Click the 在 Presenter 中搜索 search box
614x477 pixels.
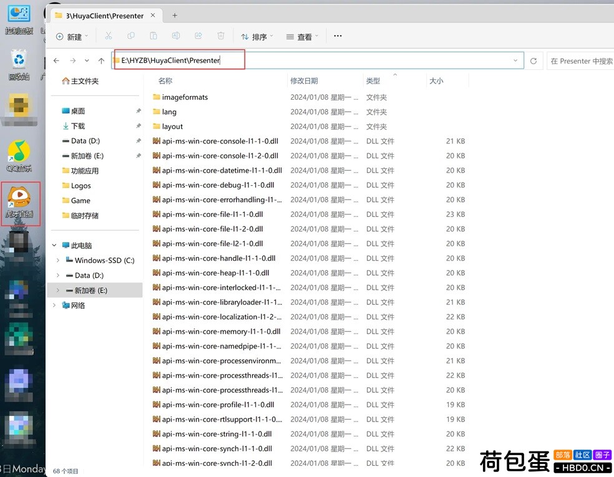580,61
